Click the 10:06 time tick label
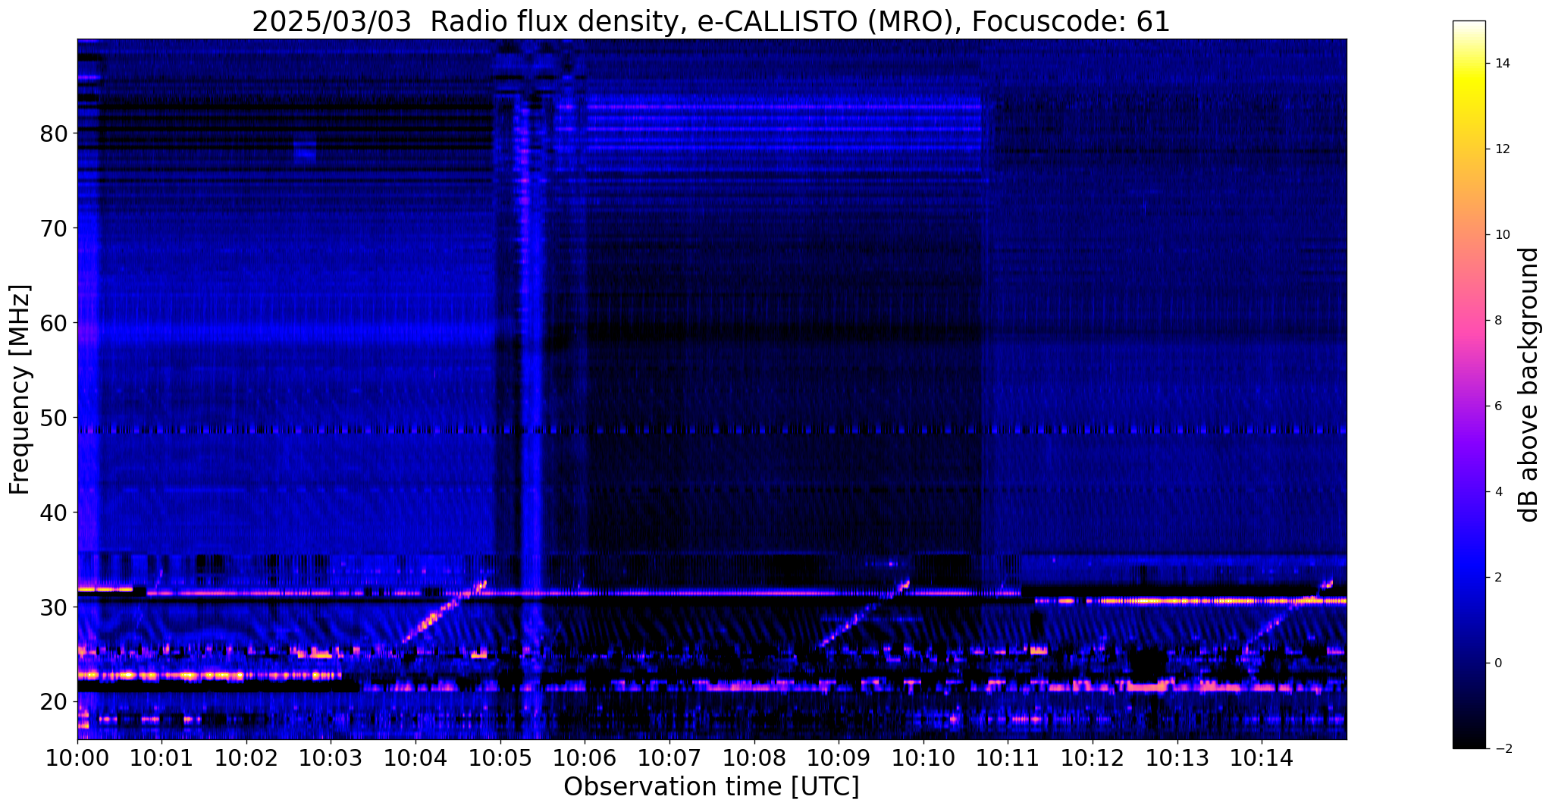Viewport: 1552px width, 809px height. pos(585,758)
